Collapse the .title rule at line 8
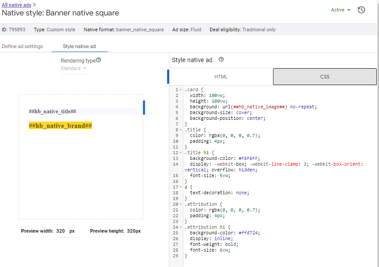This screenshot has width=379, height=267. (181, 130)
